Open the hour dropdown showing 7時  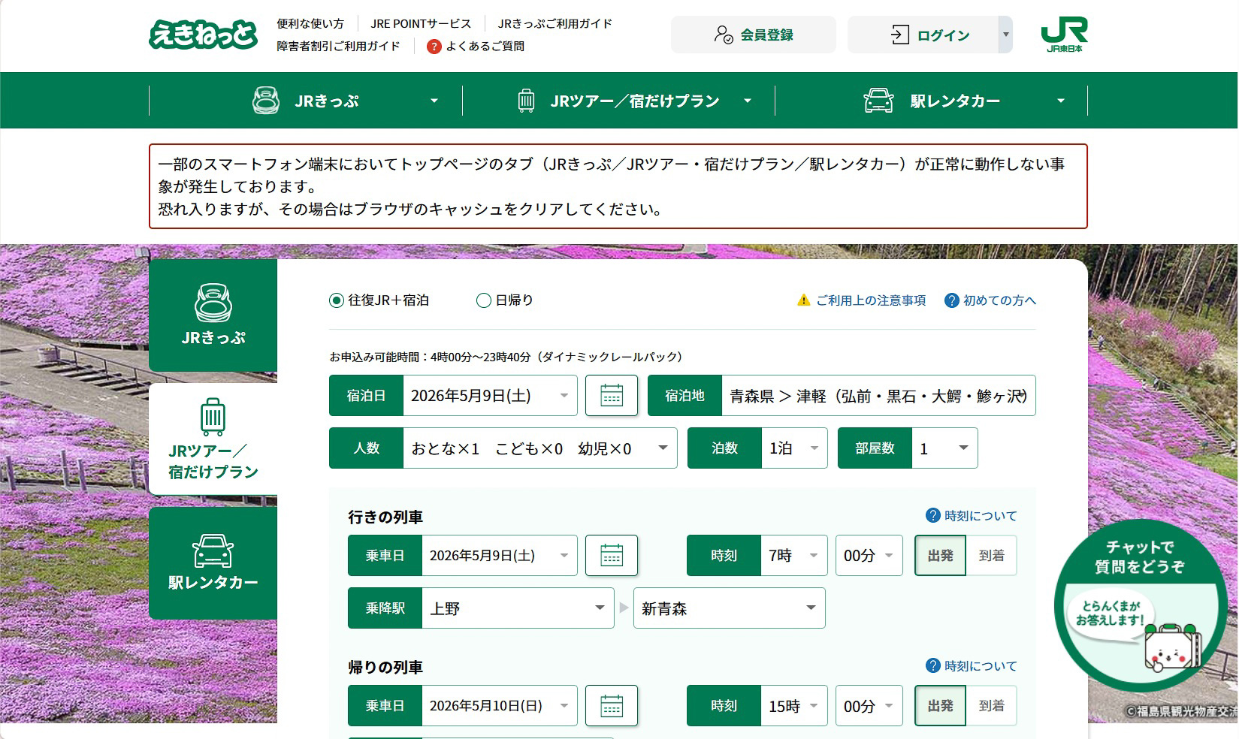pos(793,556)
